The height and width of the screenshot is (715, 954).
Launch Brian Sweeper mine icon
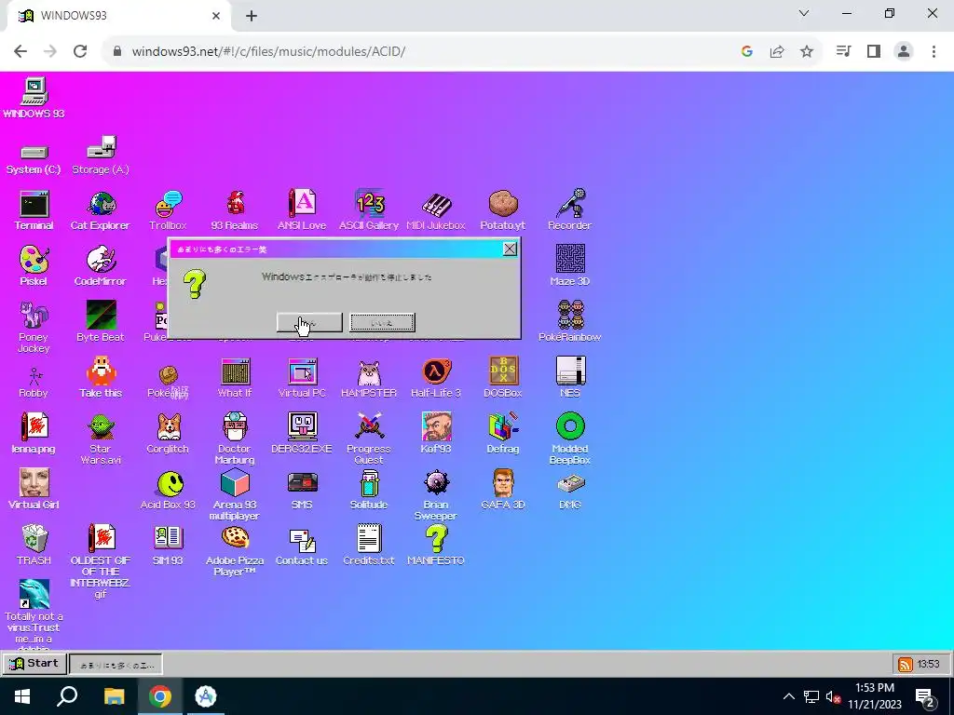point(436,495)
